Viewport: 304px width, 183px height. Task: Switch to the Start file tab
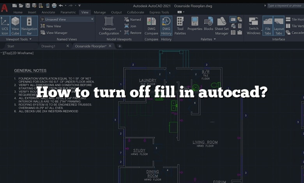[x=11, y=46]
